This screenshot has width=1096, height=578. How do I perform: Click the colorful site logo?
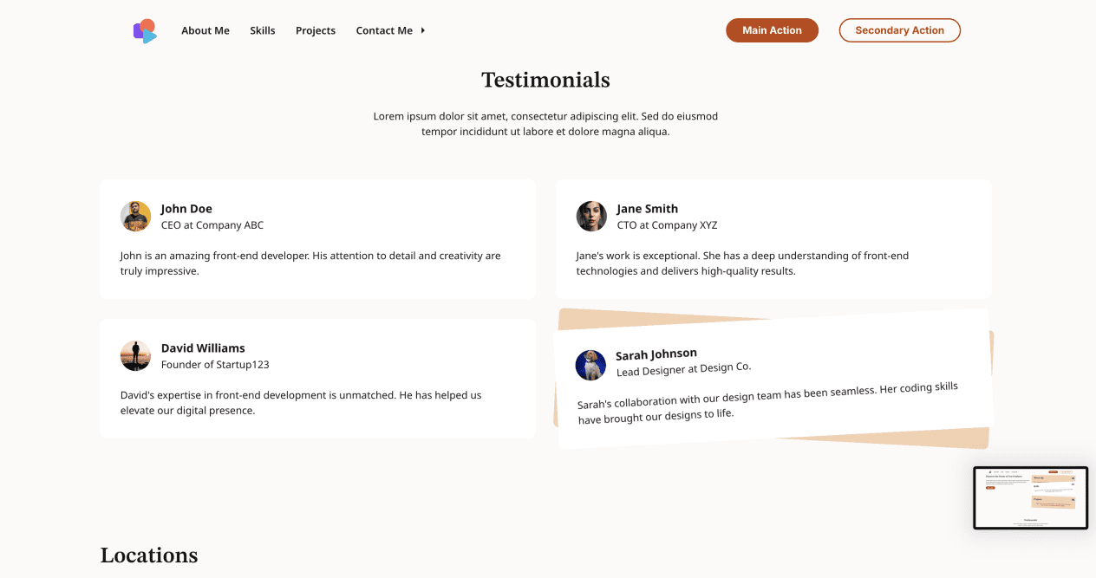coord(145,31)
